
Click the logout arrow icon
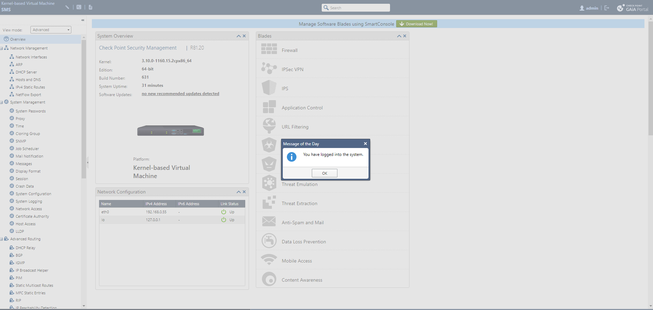point(607,8)
